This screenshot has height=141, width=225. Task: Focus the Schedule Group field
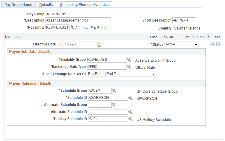(x=100, y=91)
